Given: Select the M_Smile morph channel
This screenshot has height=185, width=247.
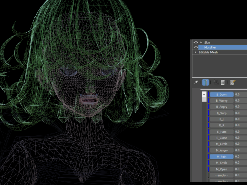Looking at the screenshot, I should pos(222,163).
